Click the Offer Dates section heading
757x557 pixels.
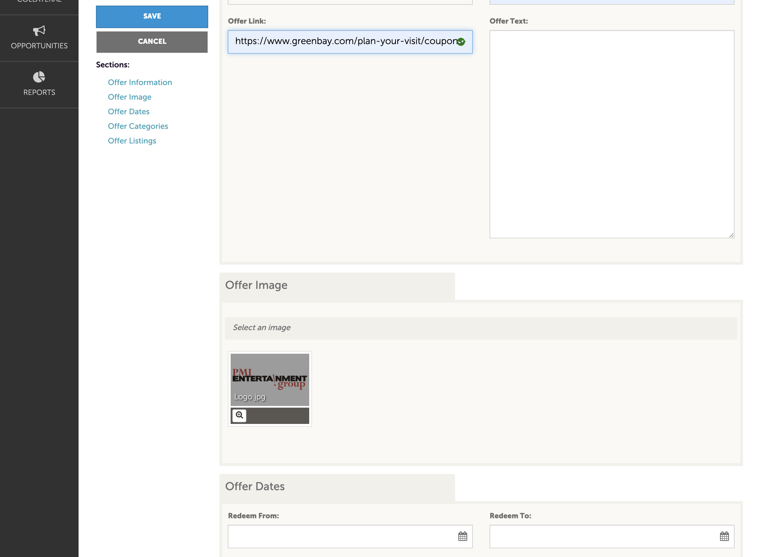pos(255,487)
